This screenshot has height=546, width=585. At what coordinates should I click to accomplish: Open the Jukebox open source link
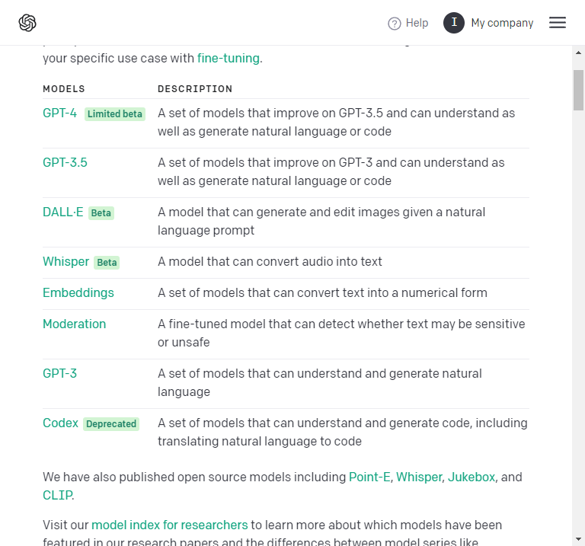pos(472,477)
